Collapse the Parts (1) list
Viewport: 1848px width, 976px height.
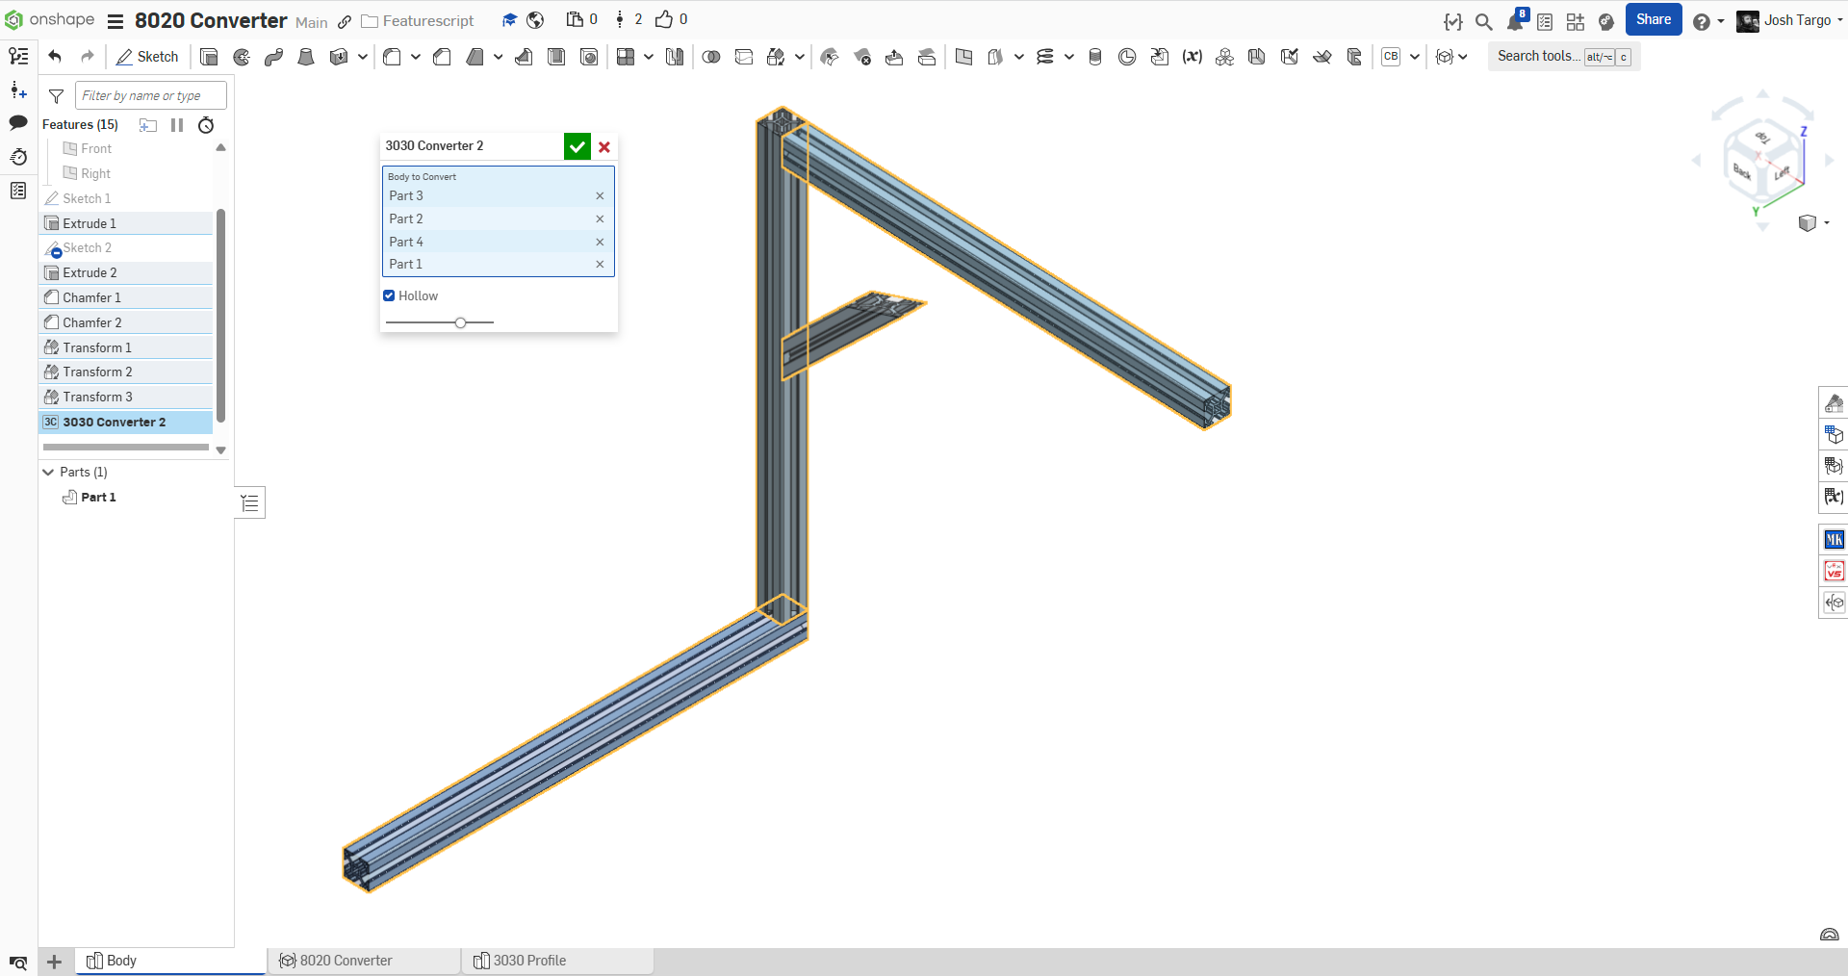coord(48,472)
